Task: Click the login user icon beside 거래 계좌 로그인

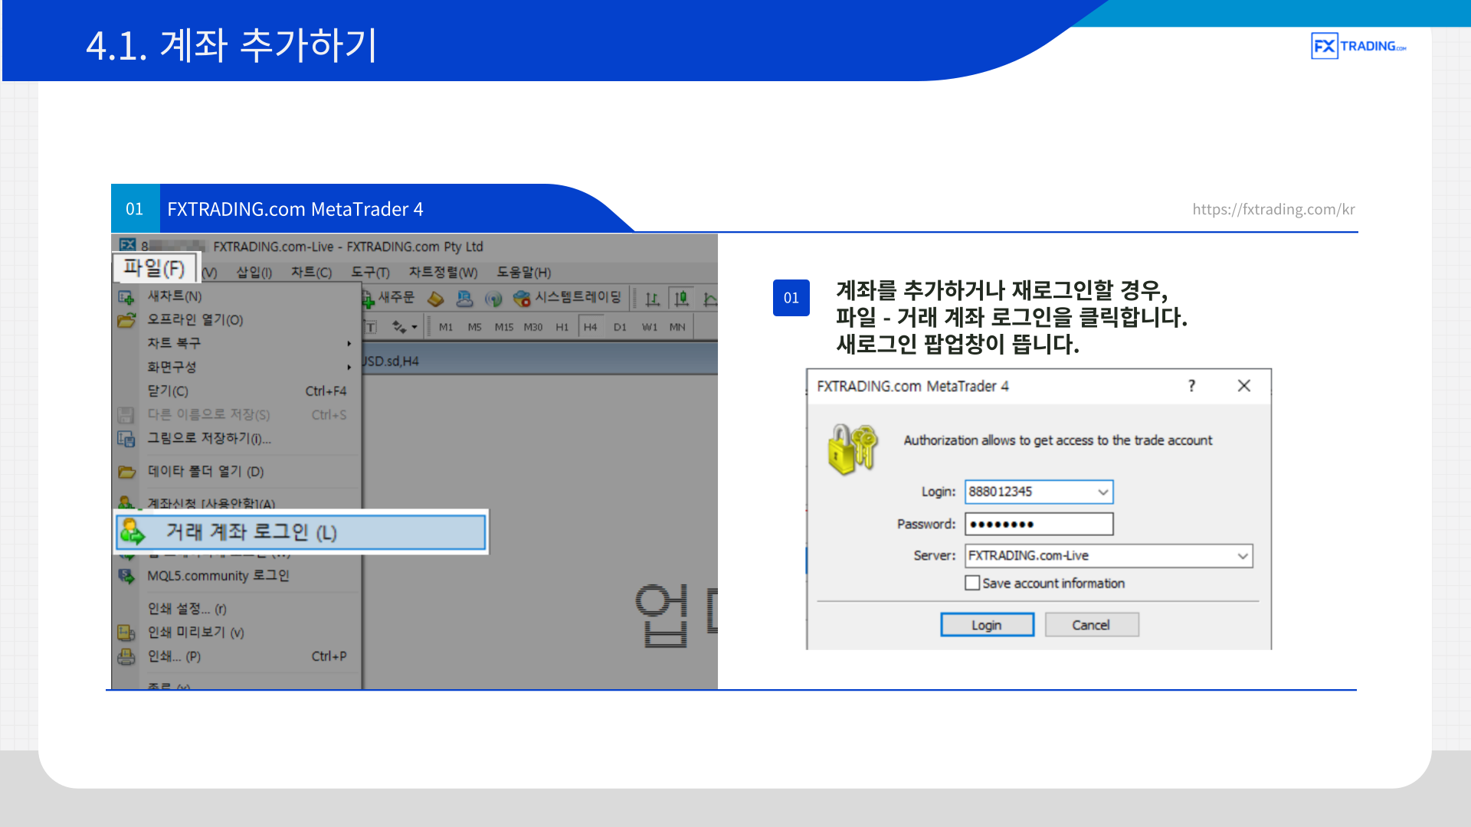Action: point(133,532)
